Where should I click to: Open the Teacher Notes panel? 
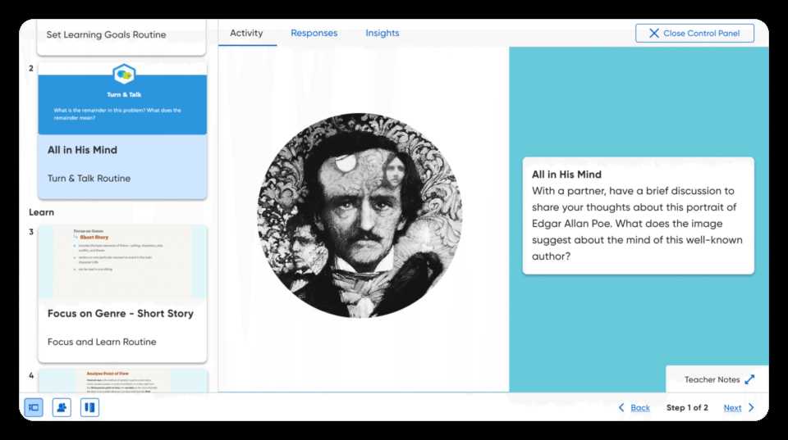[717, 379]
